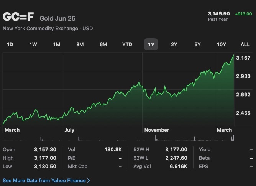256x186 pixels.
Task: Select the 1D time range tab
Action: point(10,44)
